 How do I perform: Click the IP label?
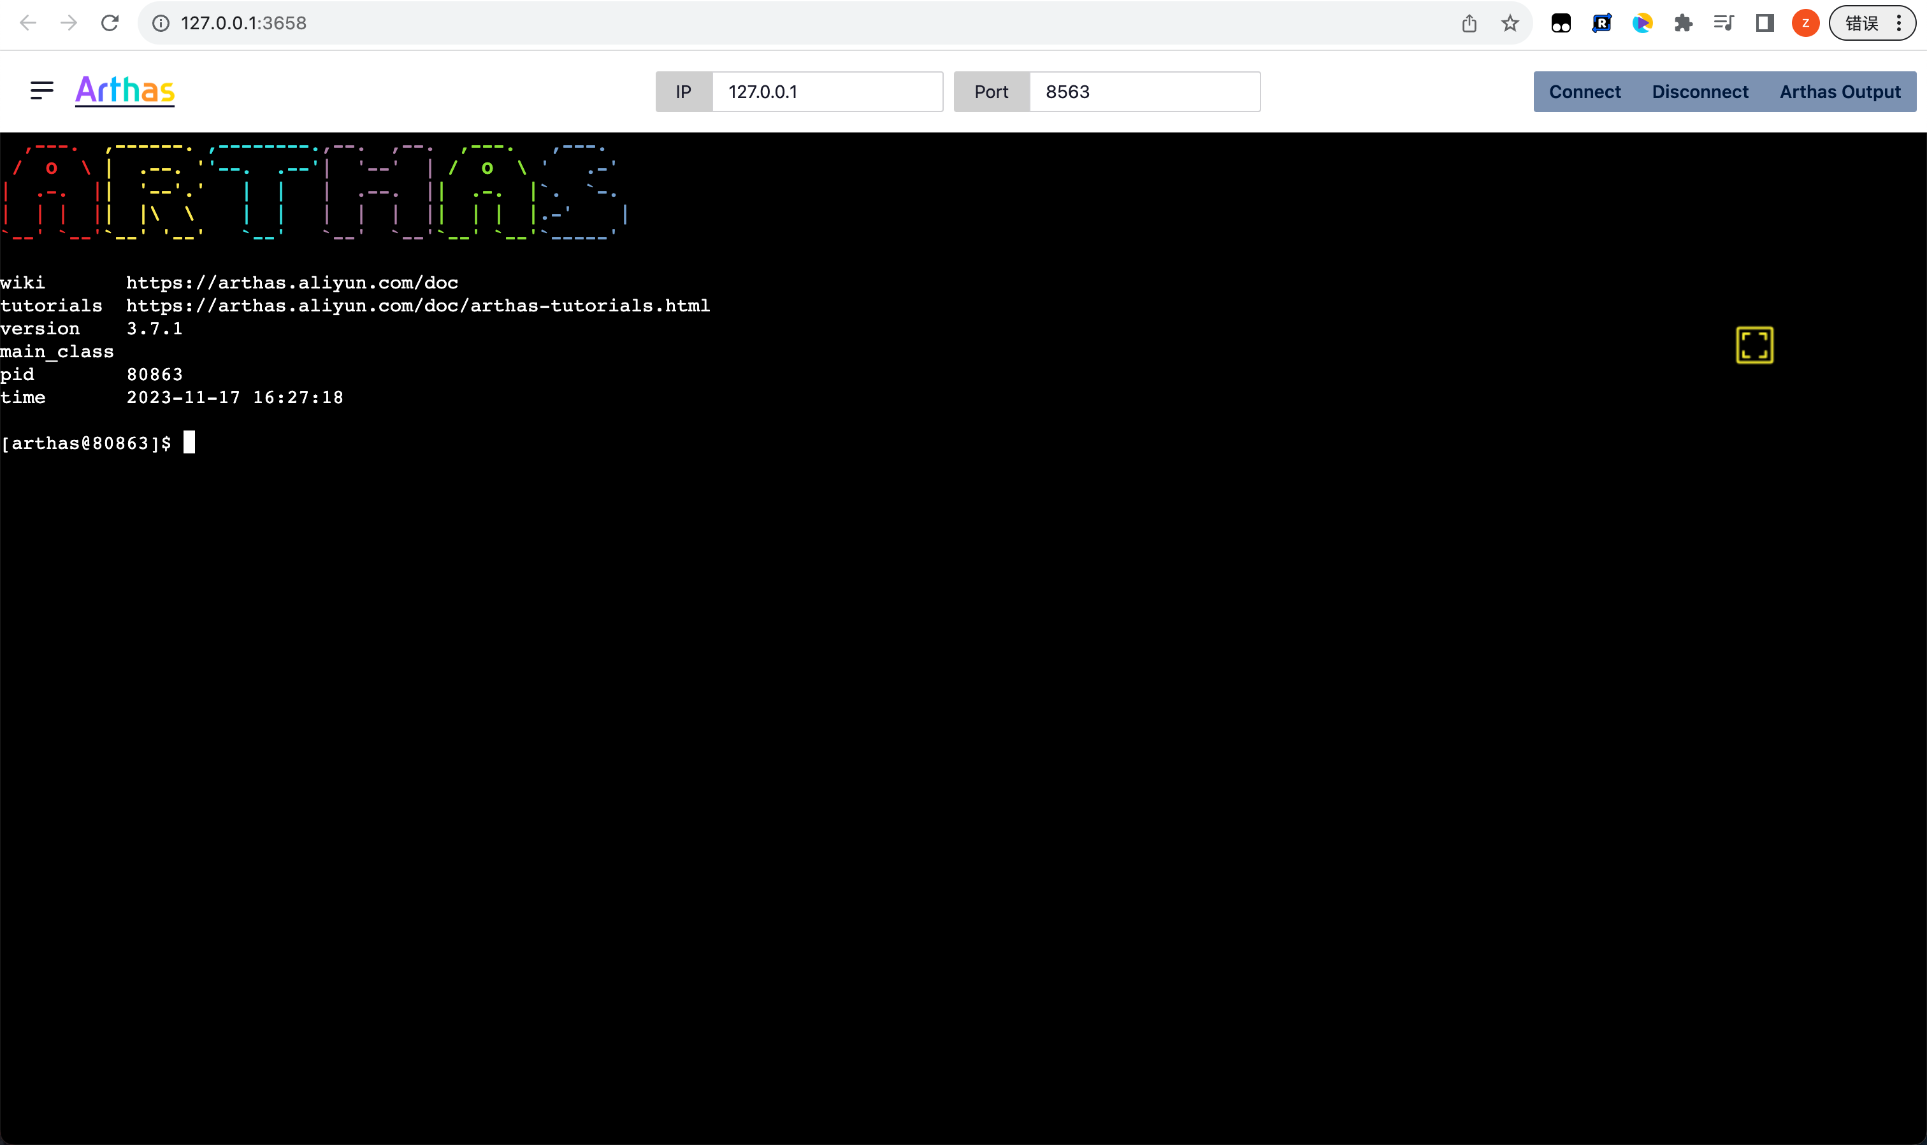[x=684, y=92]
